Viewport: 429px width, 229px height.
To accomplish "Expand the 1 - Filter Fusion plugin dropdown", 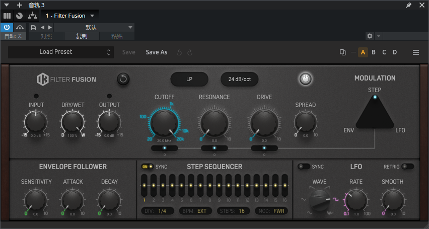I will 92,16.
